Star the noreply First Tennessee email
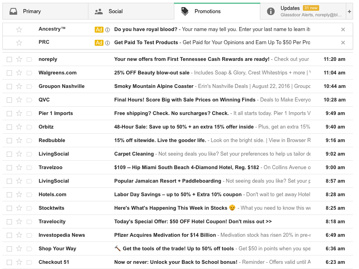 click(19, 59)
